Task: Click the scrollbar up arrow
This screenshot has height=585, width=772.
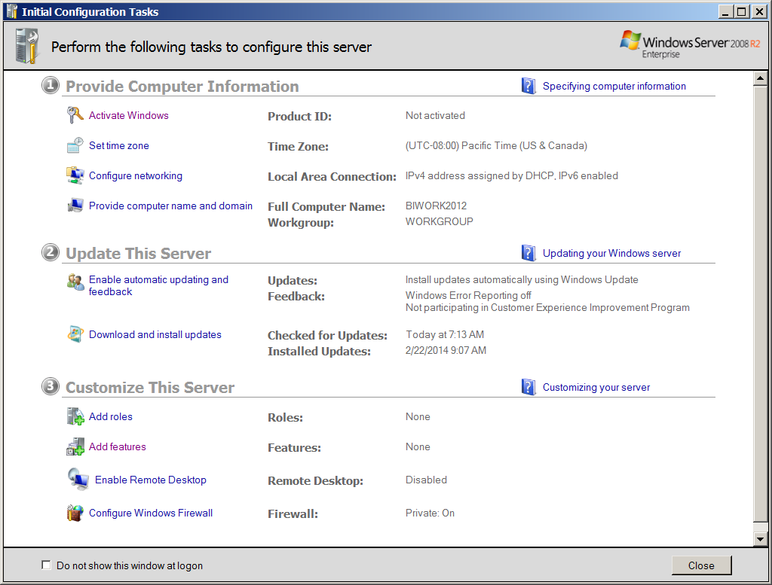Action: point(761,79)
